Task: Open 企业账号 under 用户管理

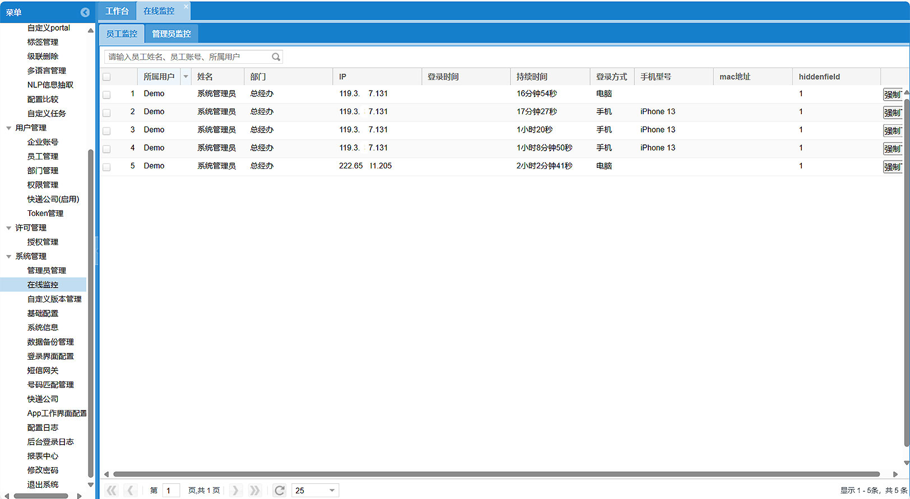Action: pyautogui.click(x=43, y=142)
